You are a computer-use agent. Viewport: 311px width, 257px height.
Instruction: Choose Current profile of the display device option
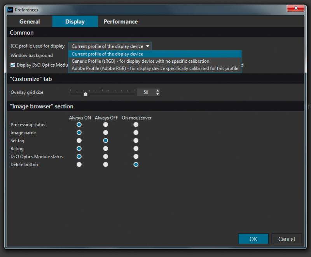[155, 54]
